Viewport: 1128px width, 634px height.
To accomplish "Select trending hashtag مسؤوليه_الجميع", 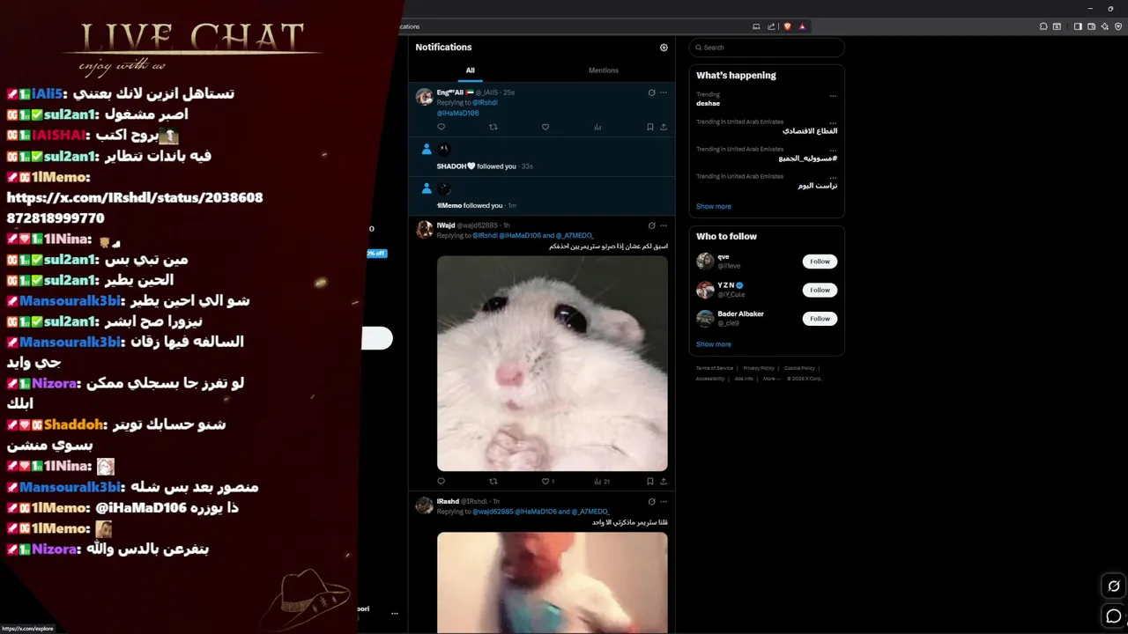I will point(808,158).
